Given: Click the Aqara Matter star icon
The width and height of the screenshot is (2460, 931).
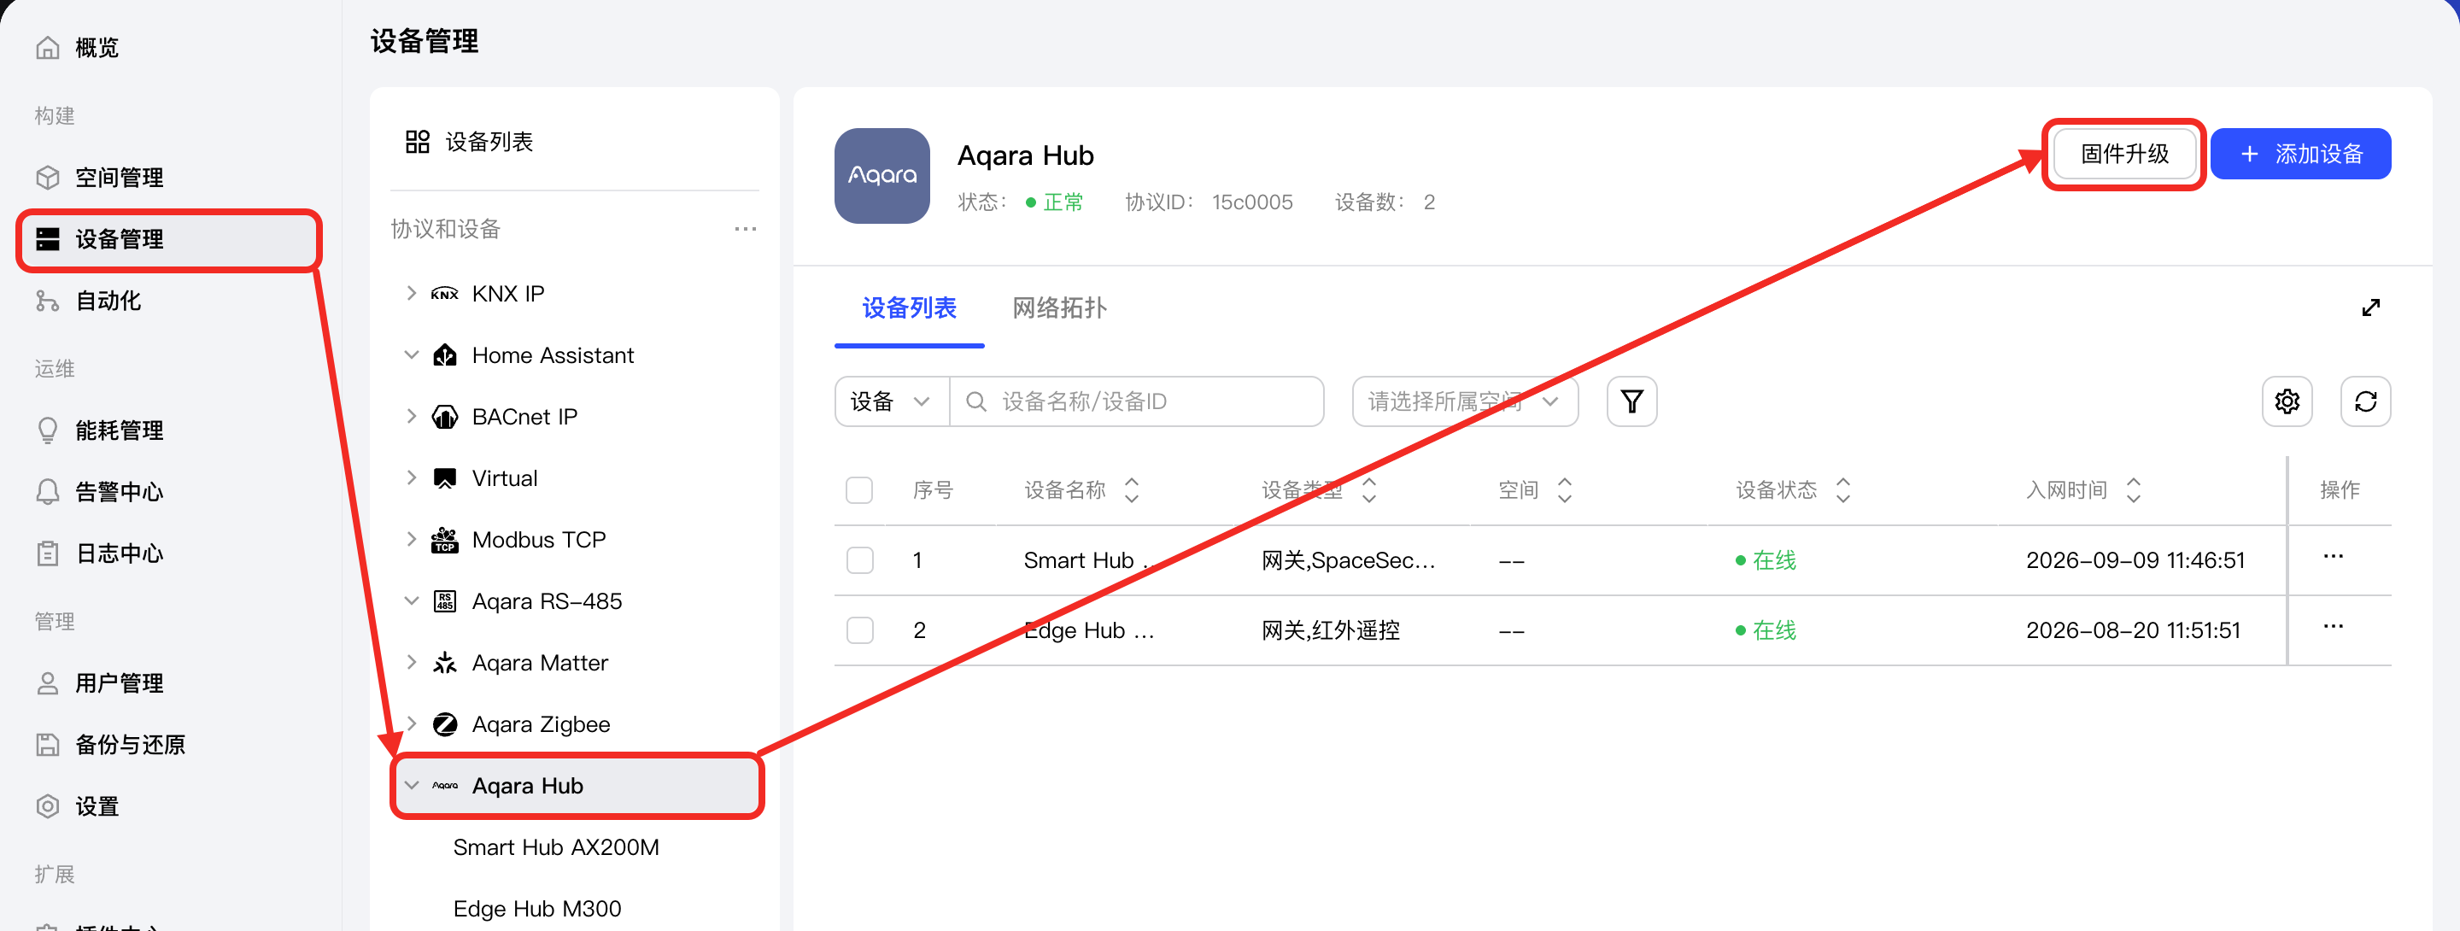Looking at the screenshot, I should [445, 663].
